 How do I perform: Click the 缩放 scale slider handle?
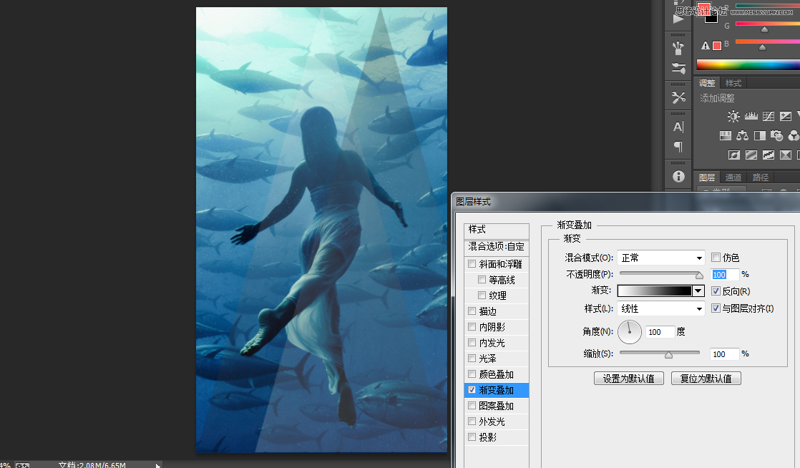[x=667, y=354]
